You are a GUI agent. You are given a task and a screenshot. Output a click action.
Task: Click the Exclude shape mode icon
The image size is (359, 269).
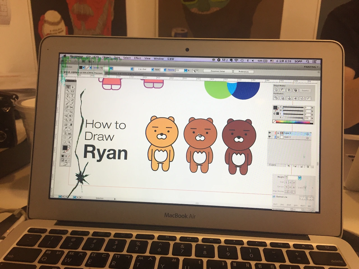[x=295, y=90]
